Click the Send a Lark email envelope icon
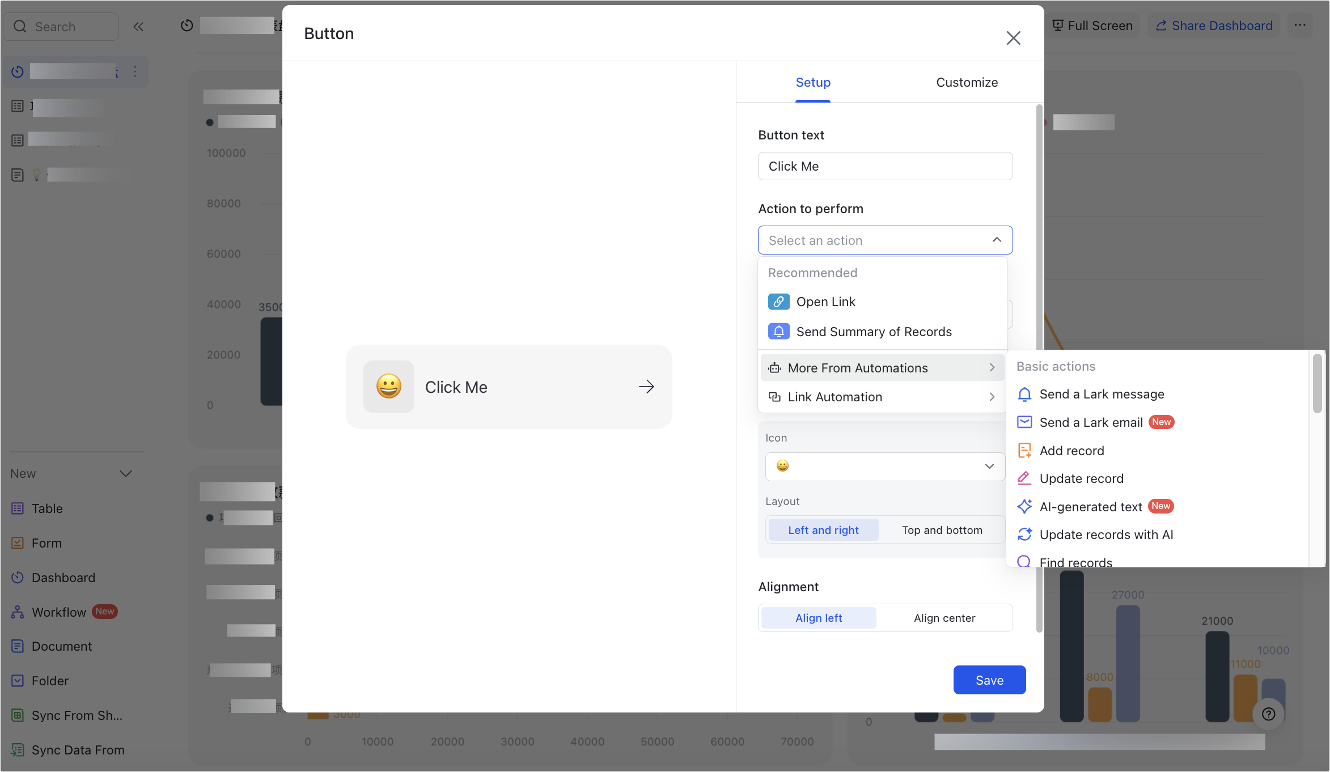The height and width of the screenshot is (772, 1330). (1024, 422)
